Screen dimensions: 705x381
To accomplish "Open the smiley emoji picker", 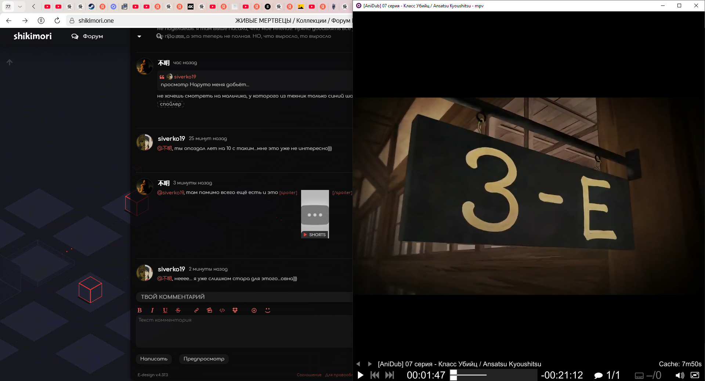I will point(268,310).
